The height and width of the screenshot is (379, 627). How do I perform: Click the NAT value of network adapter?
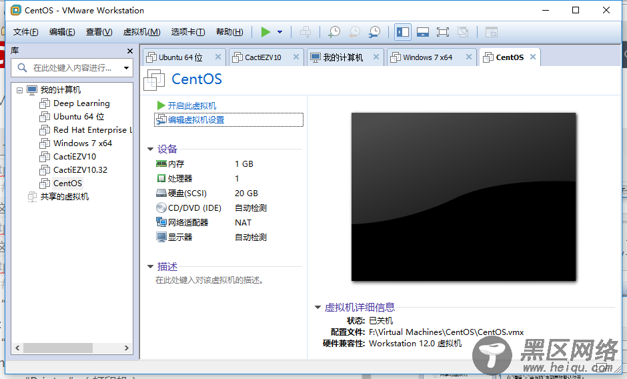click(243, 222)
